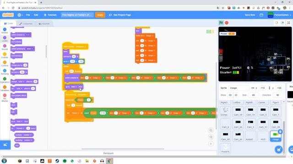Click the sprite name field 'Usage'
293x164 pixels.
click(x=239, y=88)
